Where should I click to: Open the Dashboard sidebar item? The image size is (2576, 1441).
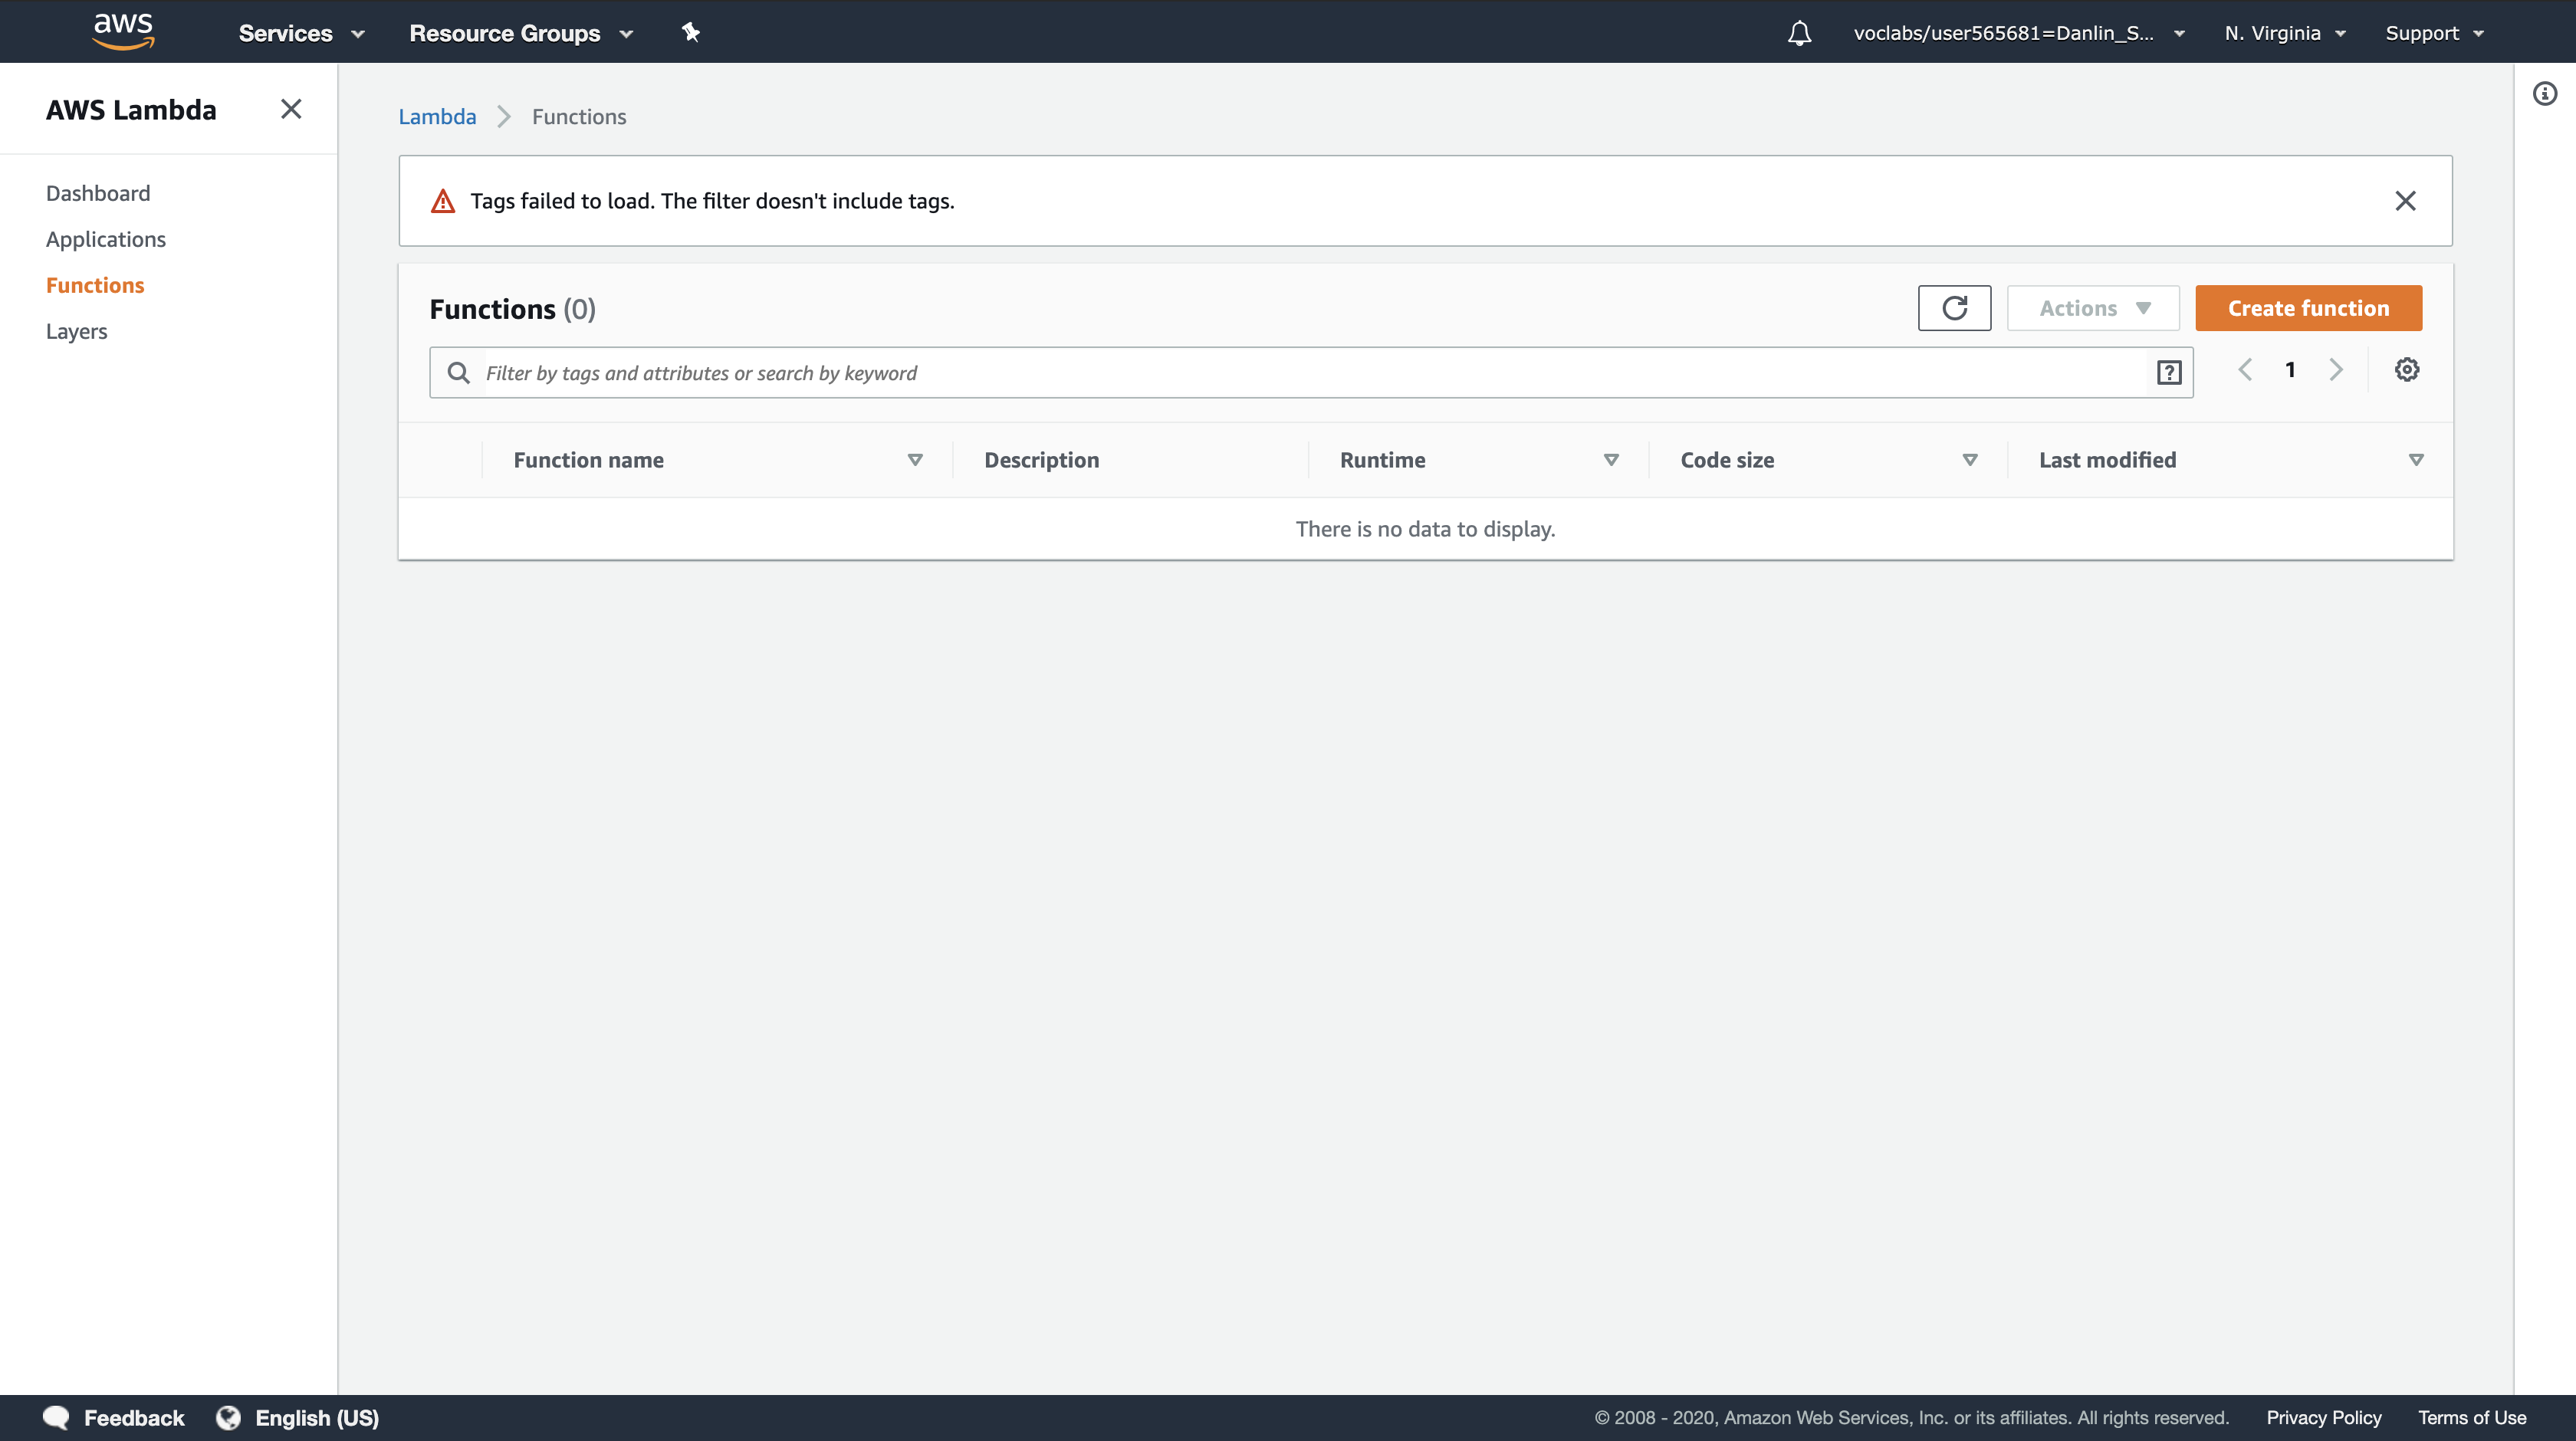(x=98, y=193)
